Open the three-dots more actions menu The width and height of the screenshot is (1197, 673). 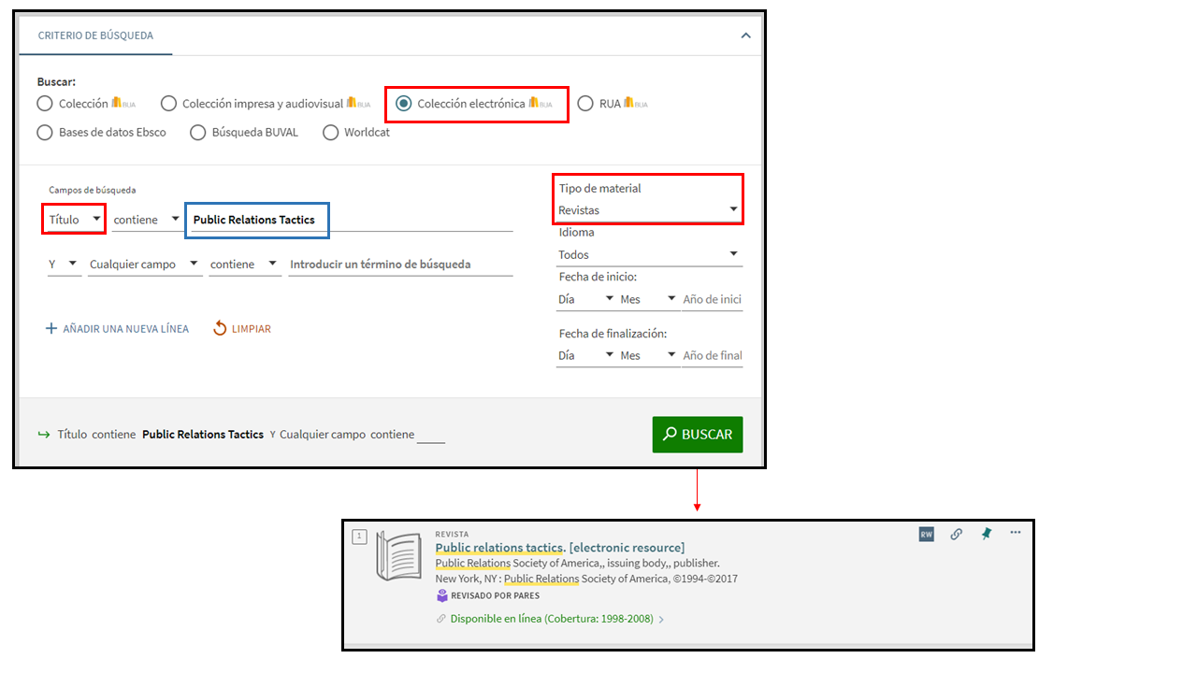click(1016, 533)
